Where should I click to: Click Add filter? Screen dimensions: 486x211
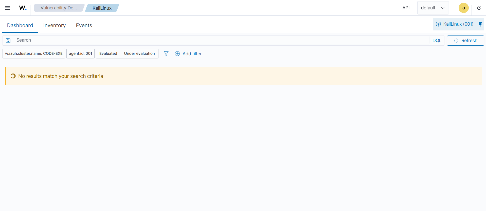point(188,54)
